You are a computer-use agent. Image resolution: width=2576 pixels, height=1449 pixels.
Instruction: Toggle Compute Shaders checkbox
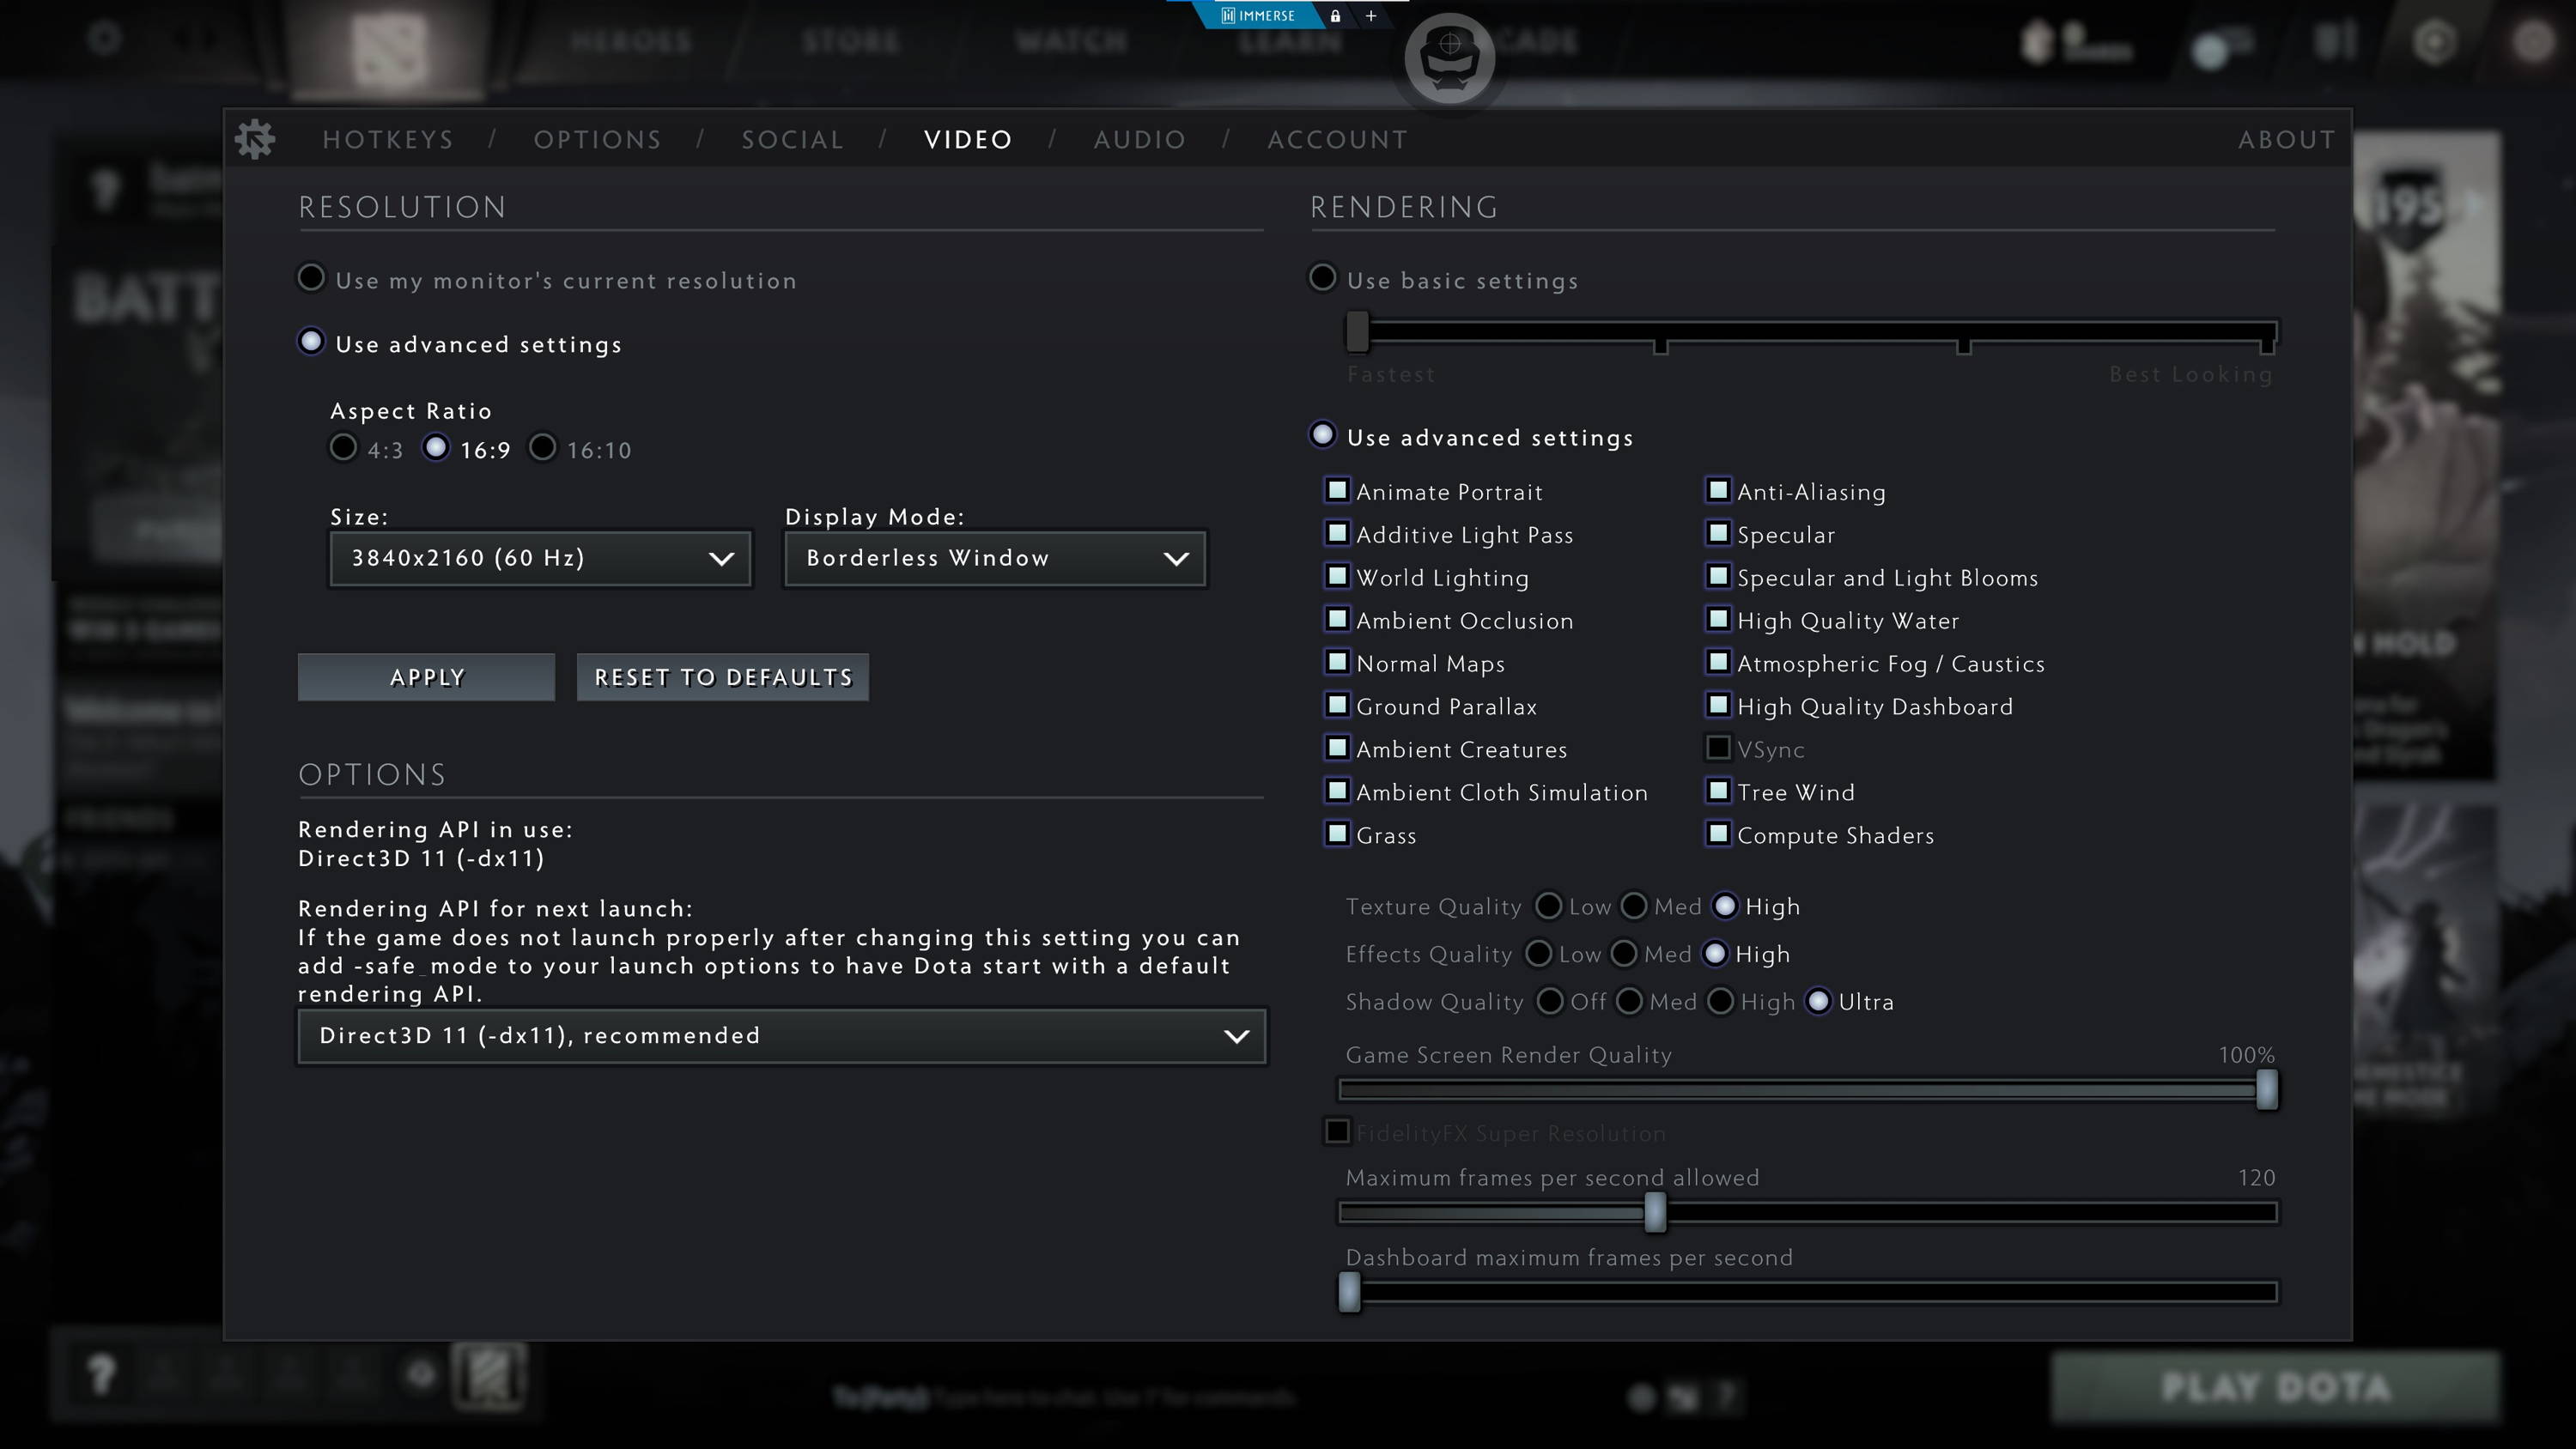(x=1718, y=834)
